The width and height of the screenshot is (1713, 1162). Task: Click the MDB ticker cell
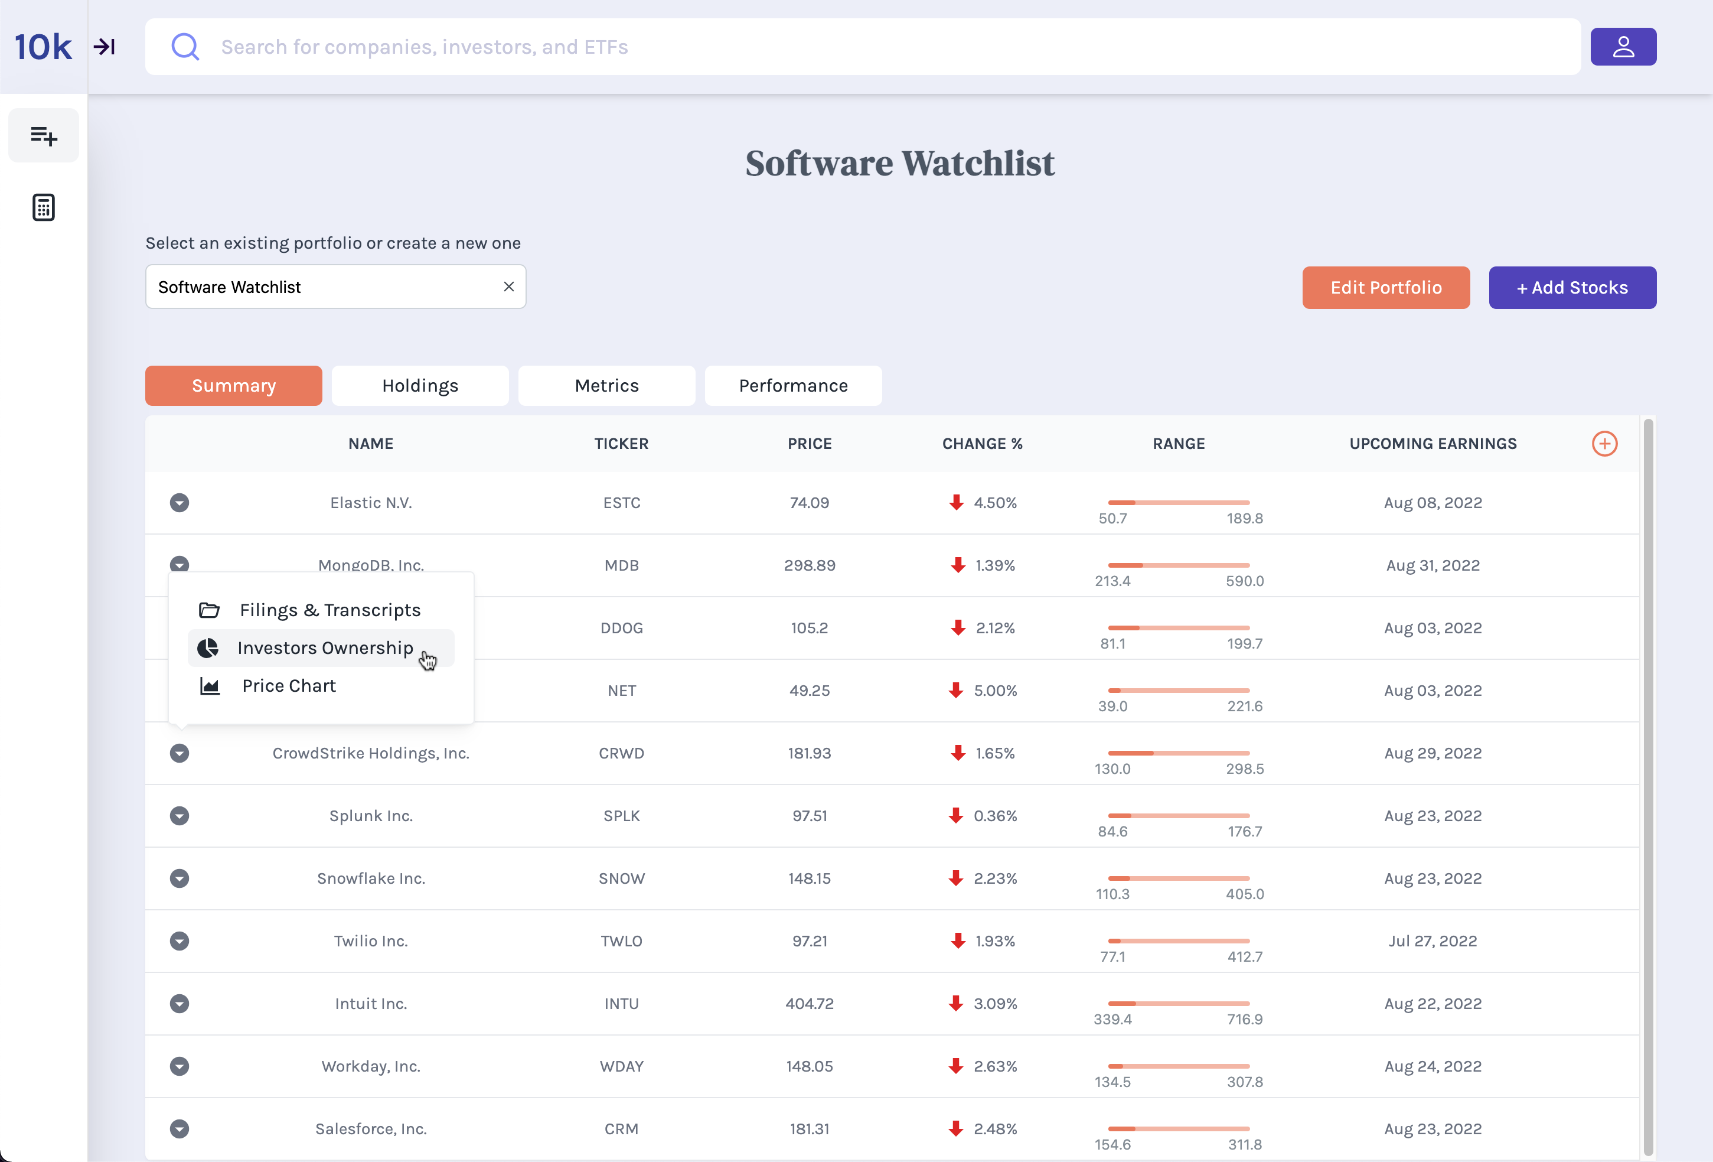click(621, 565)
